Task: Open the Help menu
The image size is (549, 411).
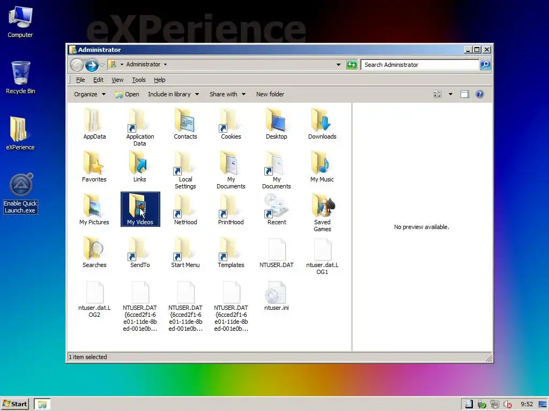Action: tap(159, 80)
